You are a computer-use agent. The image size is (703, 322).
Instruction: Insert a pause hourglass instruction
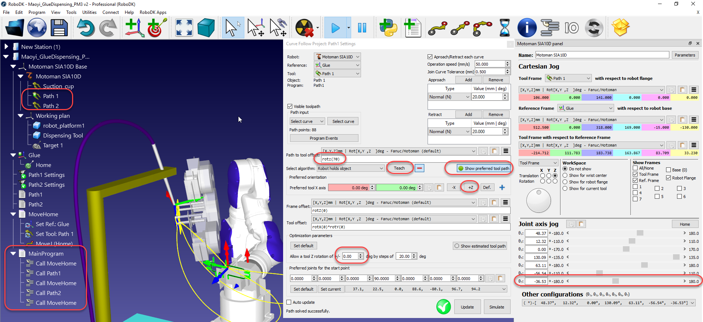coord(505,28)
